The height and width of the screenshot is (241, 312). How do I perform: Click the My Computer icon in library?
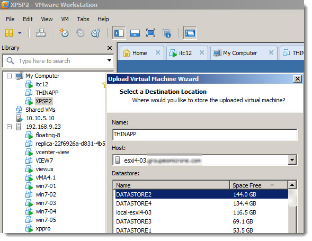click(x=19, y=76)
